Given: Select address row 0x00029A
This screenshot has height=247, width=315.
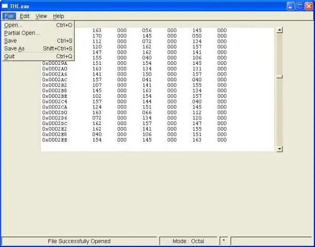Looking at the screenshot, I should coord(55,63).
